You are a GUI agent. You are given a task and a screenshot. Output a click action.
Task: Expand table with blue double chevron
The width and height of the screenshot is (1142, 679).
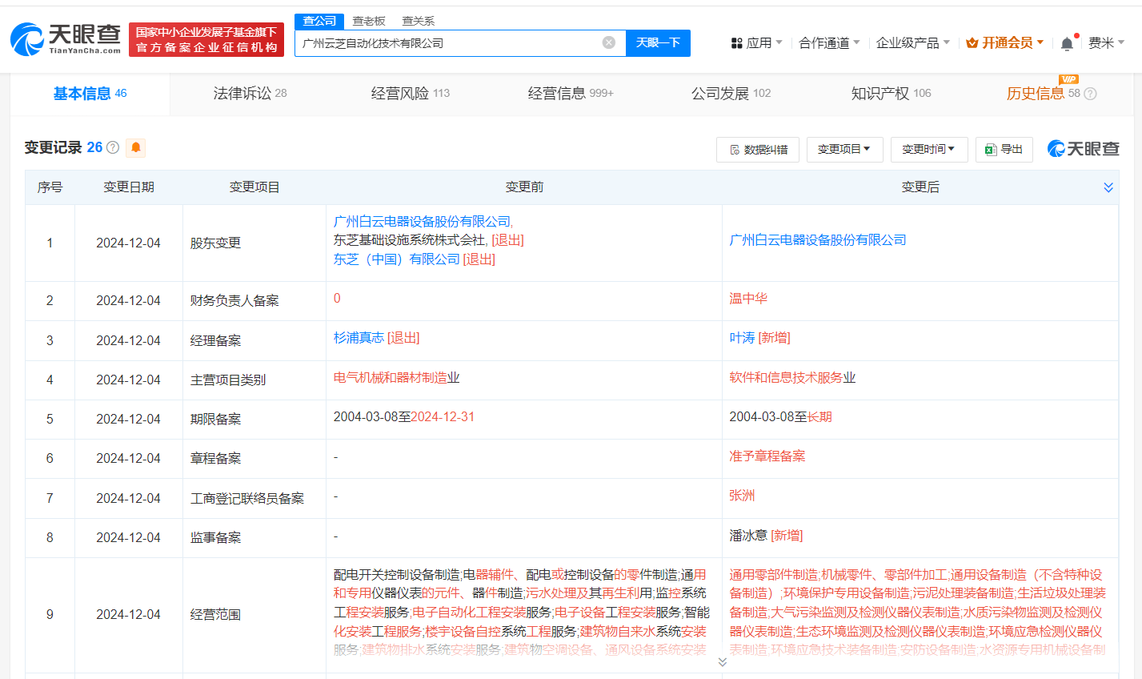pyautogui.click(x=1108, y=187)
